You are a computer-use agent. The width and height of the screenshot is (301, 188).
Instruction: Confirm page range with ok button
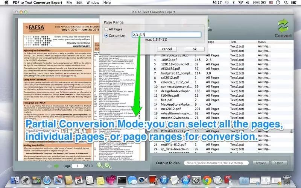[195, 49]
